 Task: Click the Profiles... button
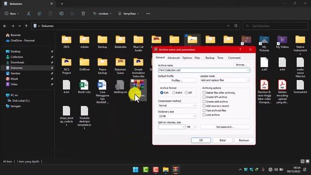[177, 80]
